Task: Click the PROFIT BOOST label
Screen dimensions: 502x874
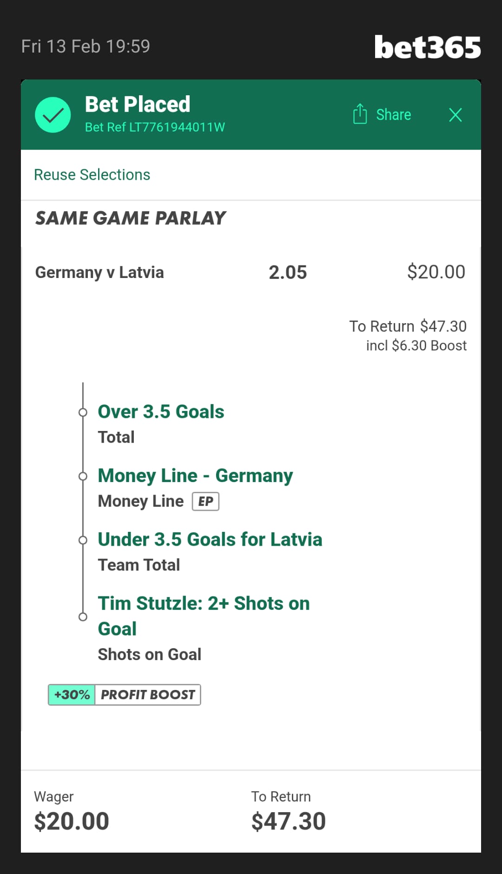Action: coord(148,695)
